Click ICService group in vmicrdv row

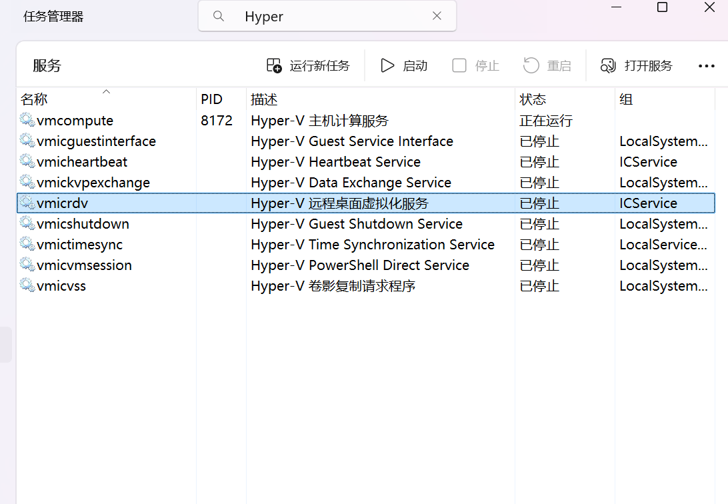(648, 203)
